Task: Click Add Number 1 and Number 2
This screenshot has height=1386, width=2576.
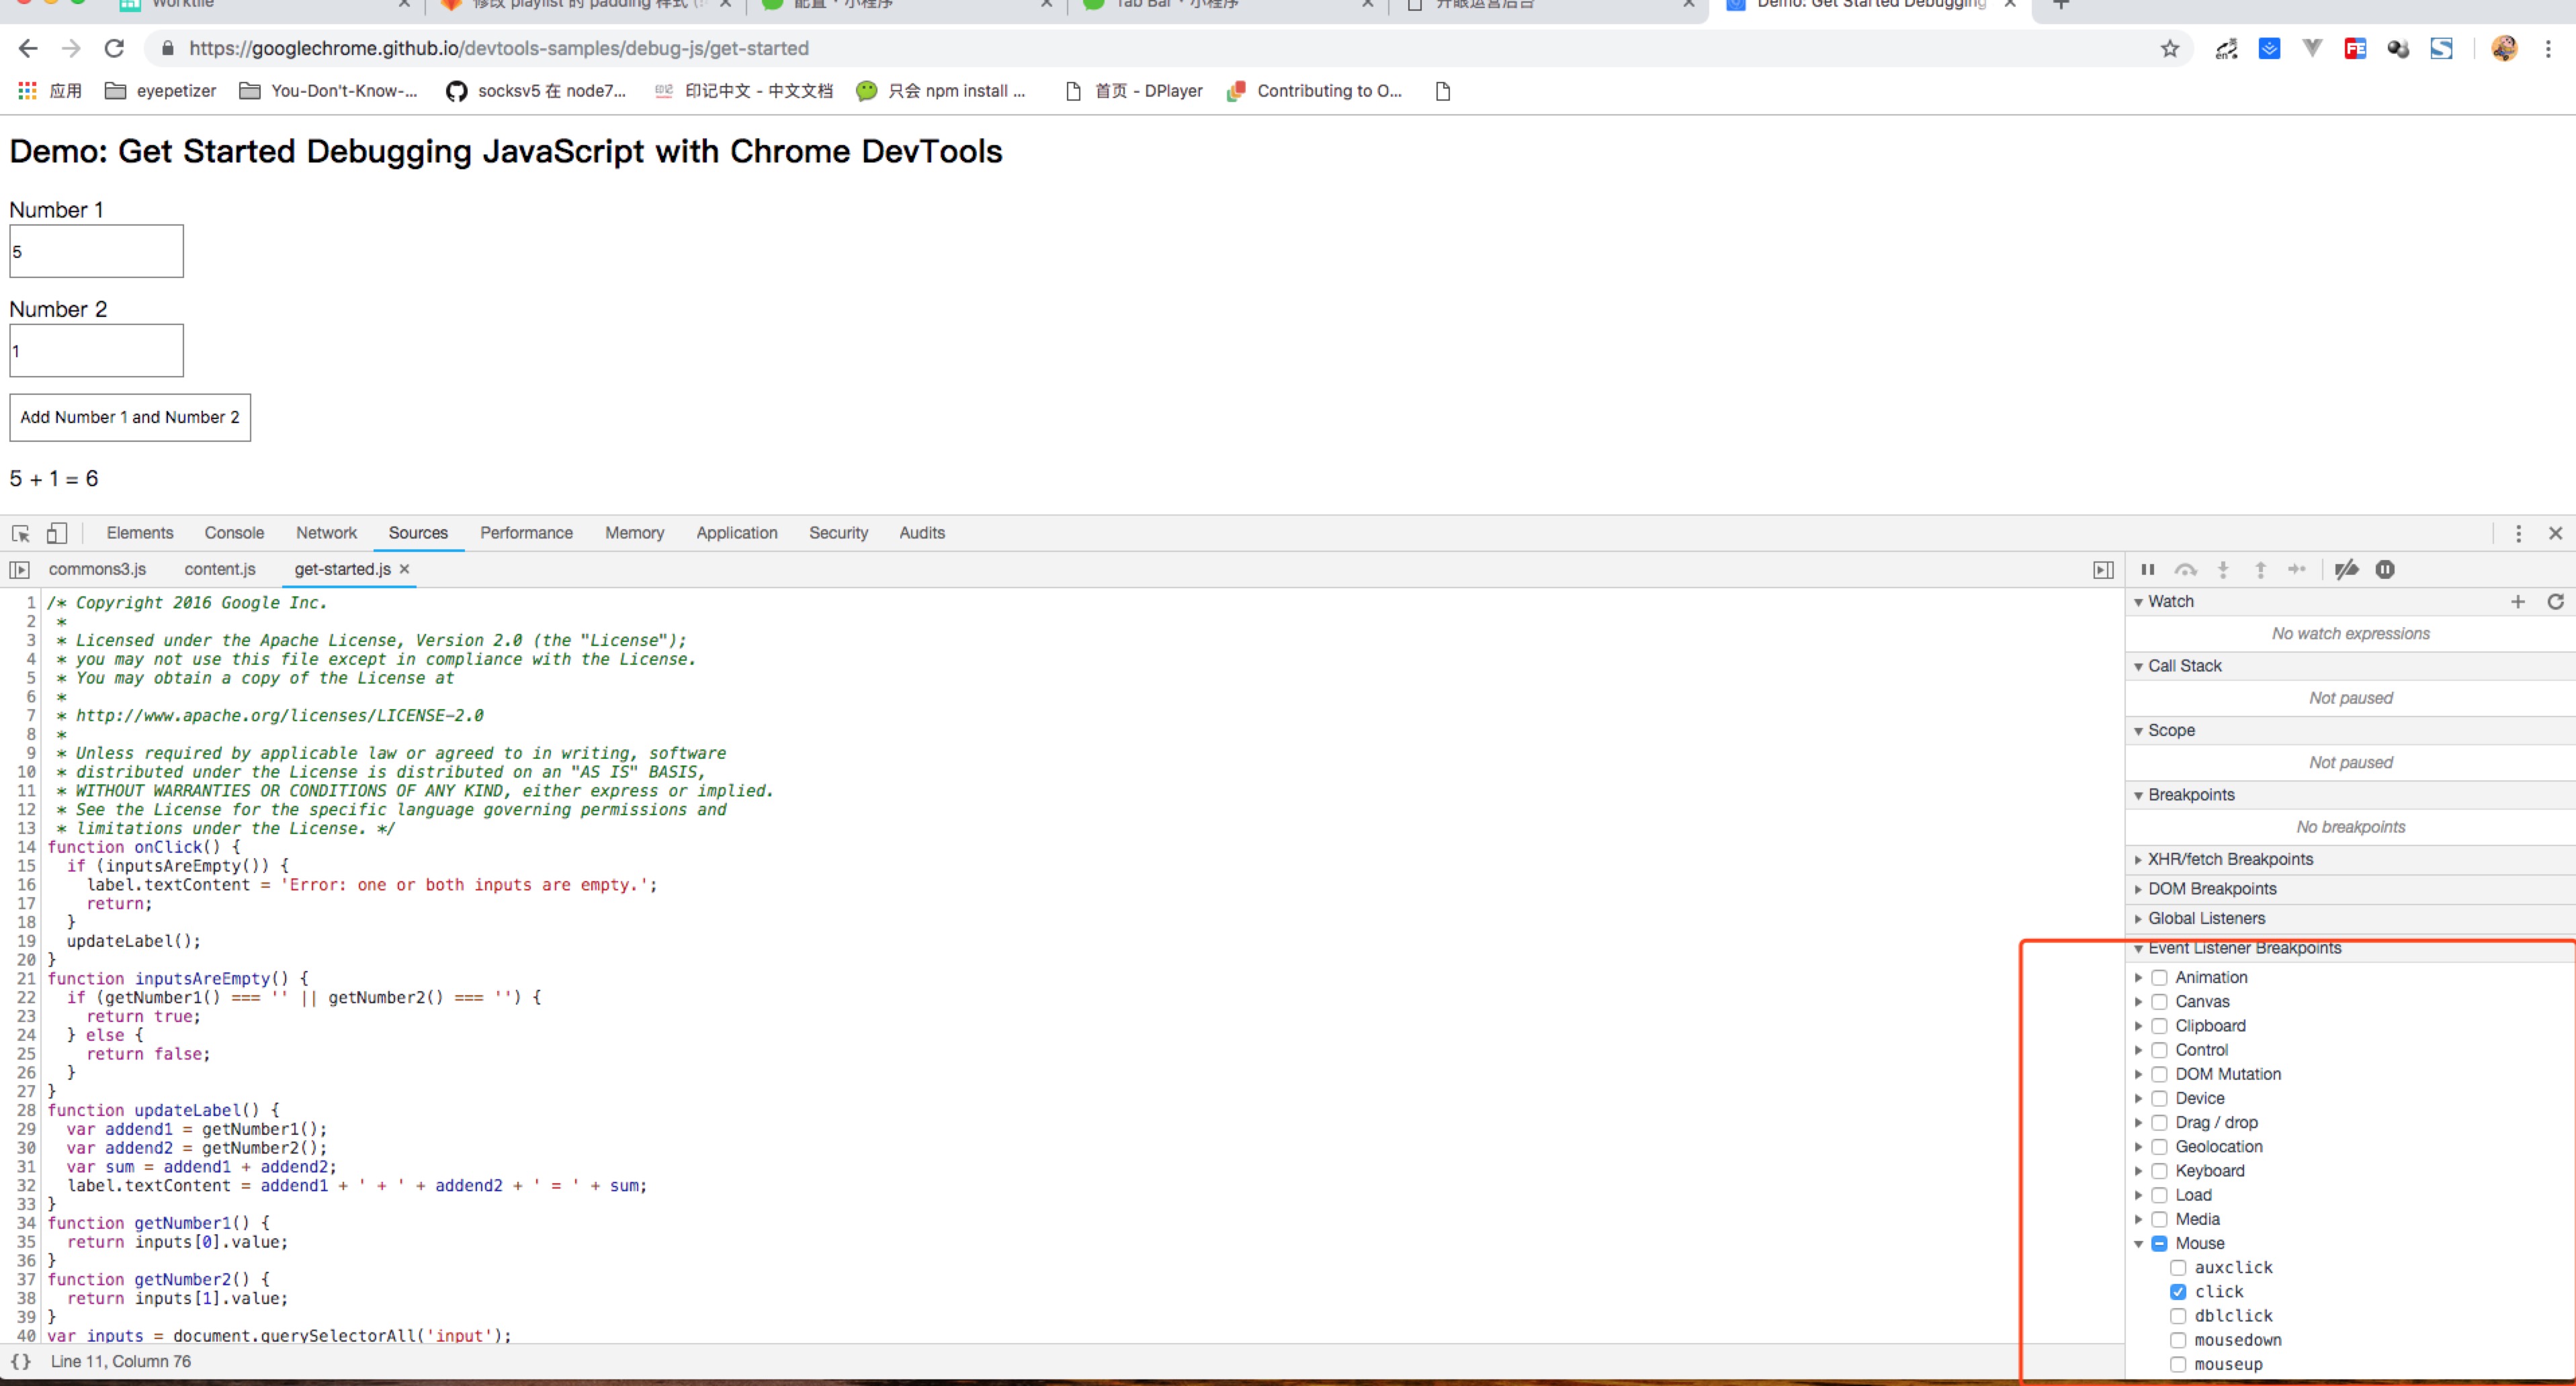Action: [x=130, y=418]
